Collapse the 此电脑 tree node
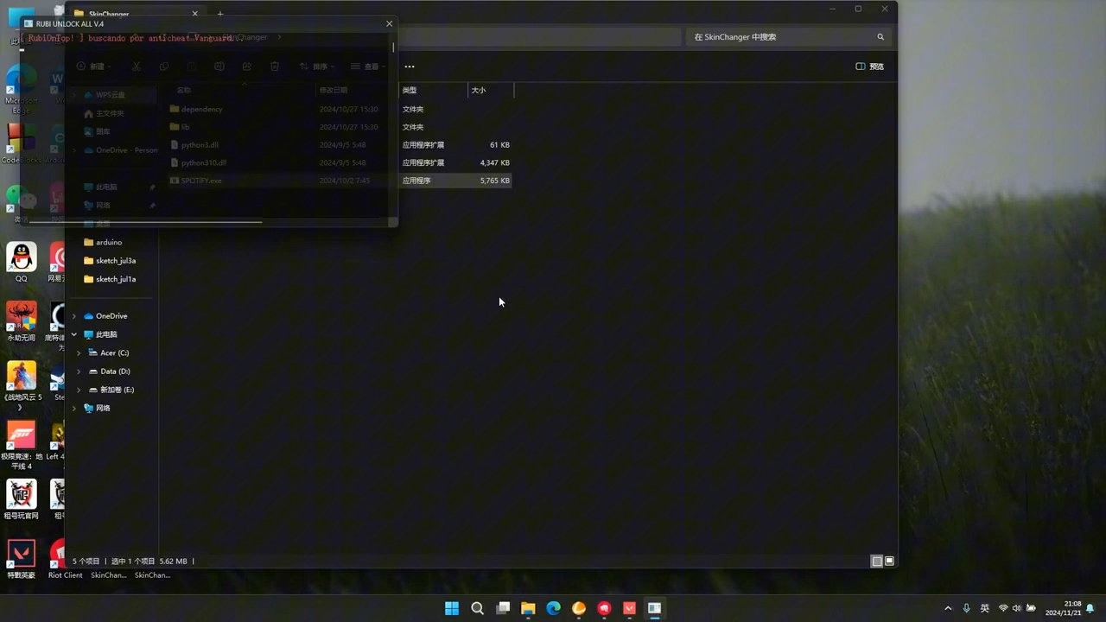The image size is (1106, 622). click(x=74, y=334)
